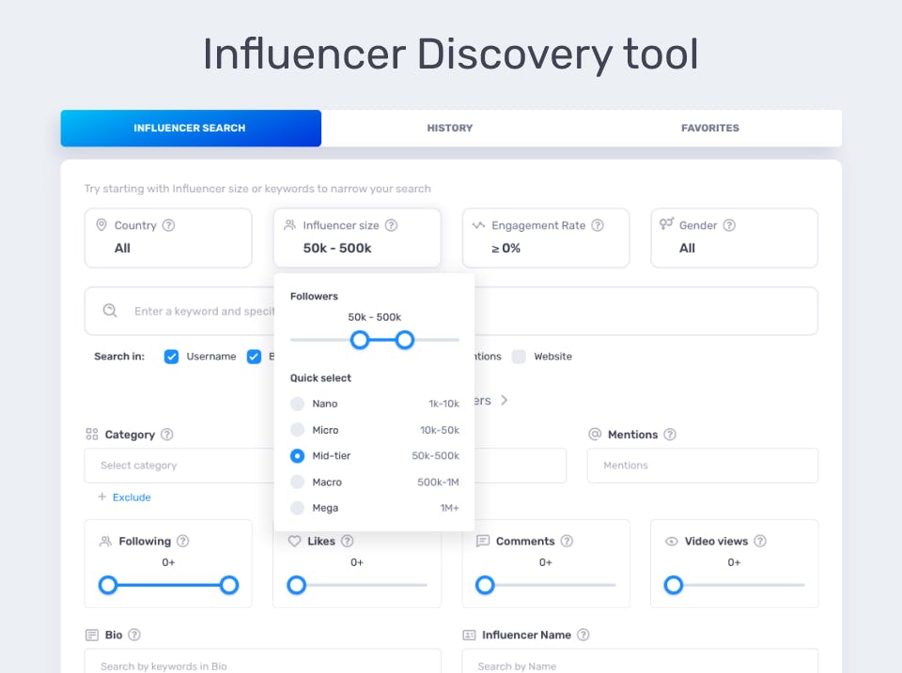The width and height of the screenshot is (902, 673).
Task: Click the Category grid icon
Action: pyautogui.click(x=92, y=434)
